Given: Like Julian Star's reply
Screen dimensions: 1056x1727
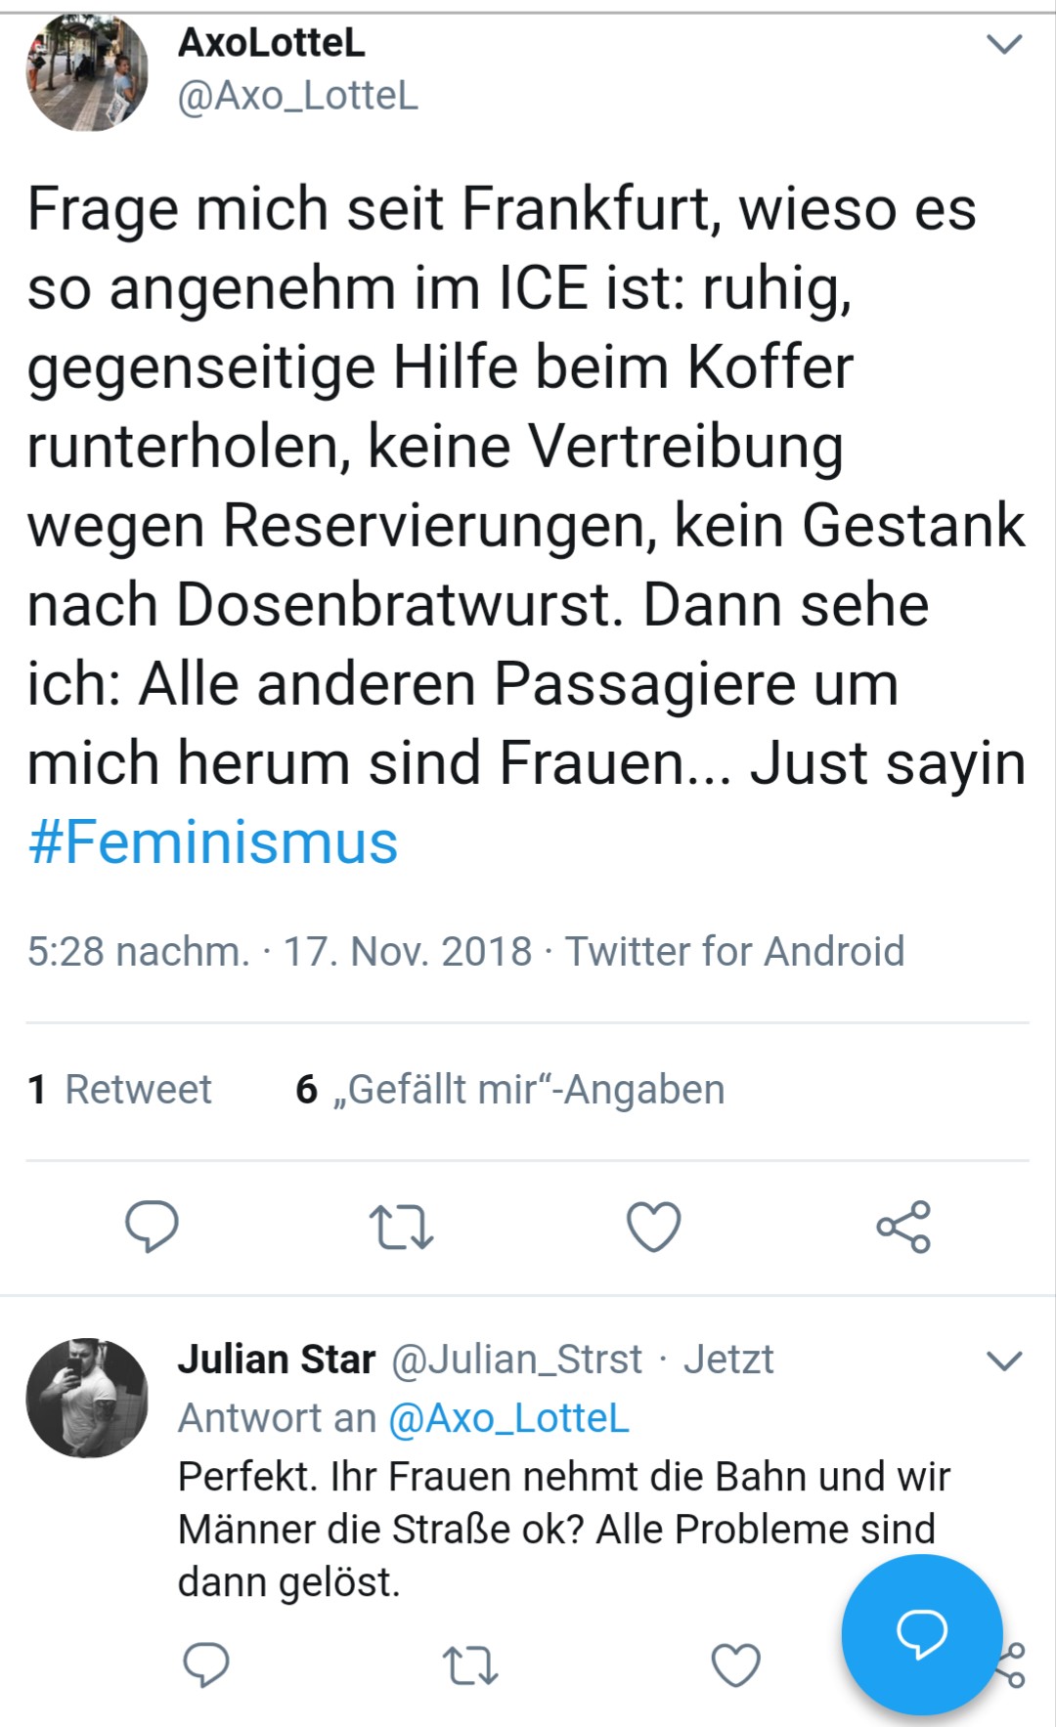Looking at the screenshot, I should 735,1665.
